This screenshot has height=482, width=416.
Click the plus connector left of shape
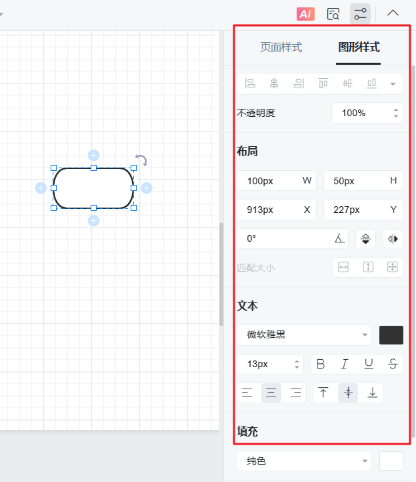coord(41,188)
